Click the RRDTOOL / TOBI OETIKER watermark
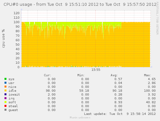This screenshot has width=160, height=121. (x=157, y=18)
